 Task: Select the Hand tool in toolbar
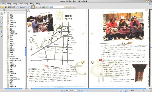(33, 7)
